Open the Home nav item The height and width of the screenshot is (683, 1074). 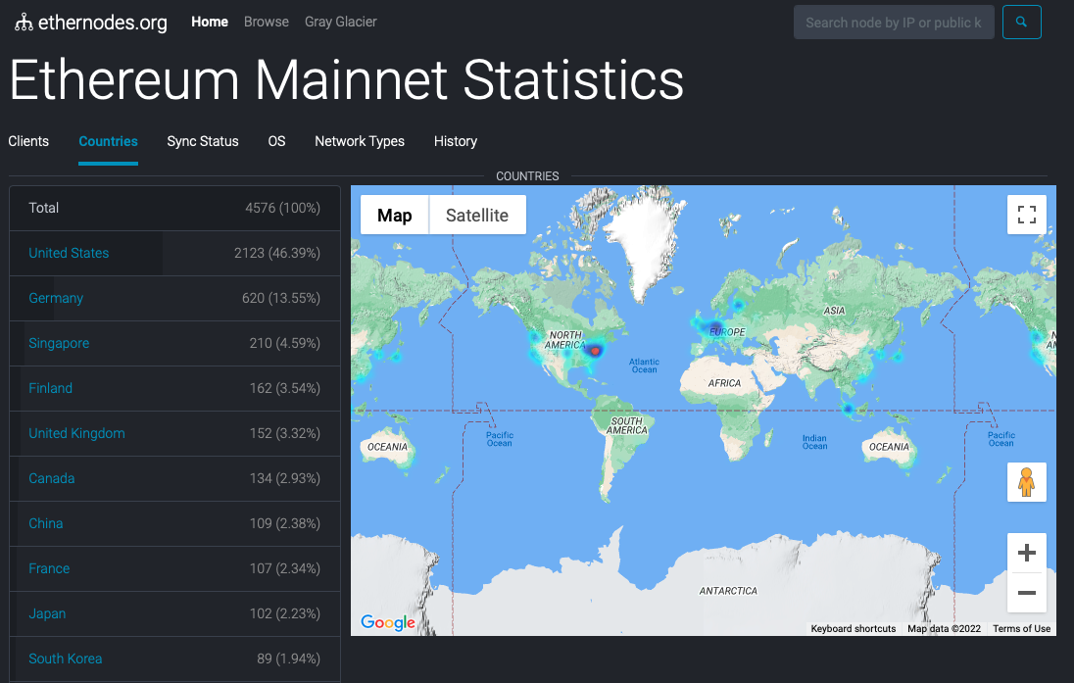(210, 22)
